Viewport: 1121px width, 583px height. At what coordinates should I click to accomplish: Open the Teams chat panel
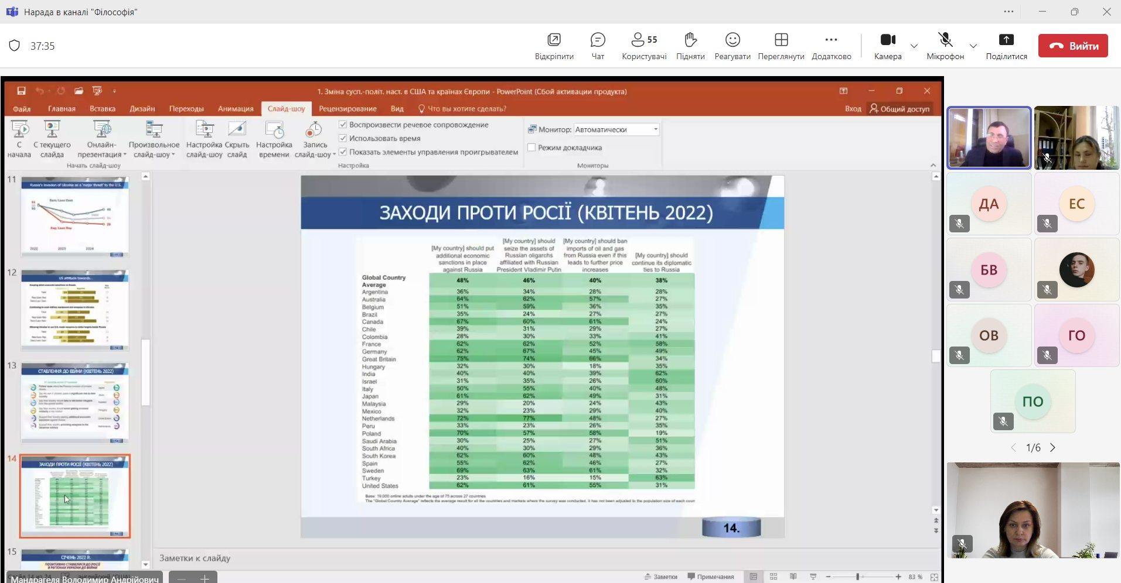click(x=597, y=46)
